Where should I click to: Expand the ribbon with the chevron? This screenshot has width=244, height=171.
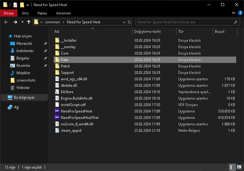tap(234, 13)
